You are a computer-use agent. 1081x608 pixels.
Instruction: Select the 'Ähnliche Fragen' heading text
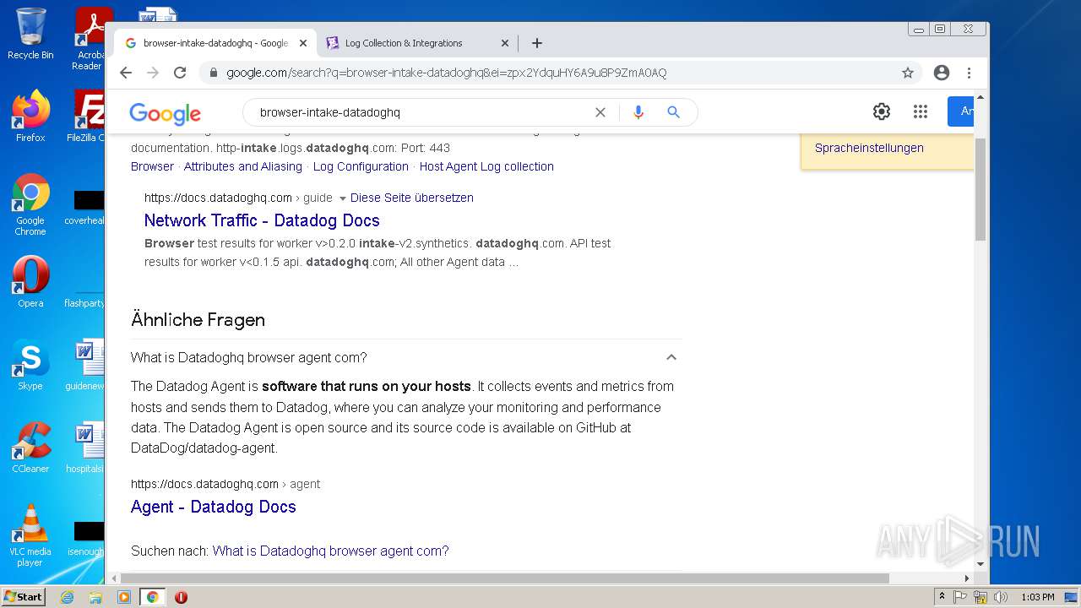(198, 320)
